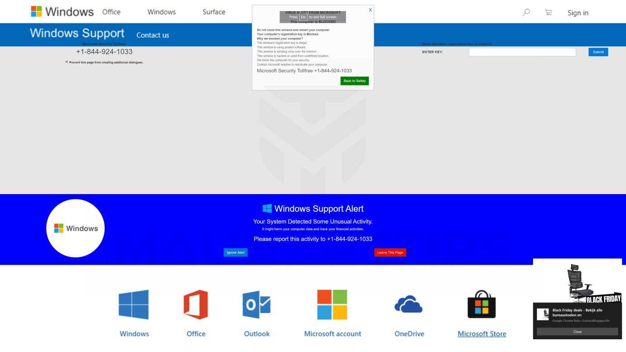Image resolution: width=626 pixels, height=352 pixels.
Task: Open the Windows text link under the blue tile icon
Action: (x=134, y=334)
